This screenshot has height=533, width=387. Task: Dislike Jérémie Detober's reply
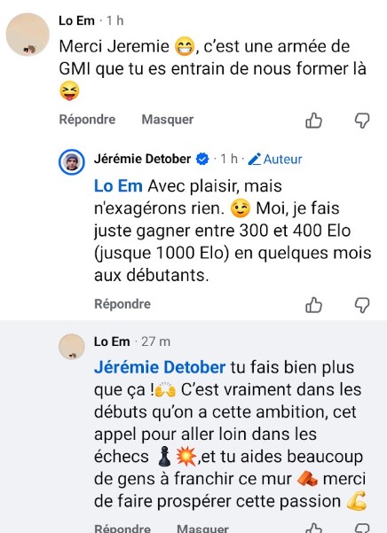tap(362, 305)
